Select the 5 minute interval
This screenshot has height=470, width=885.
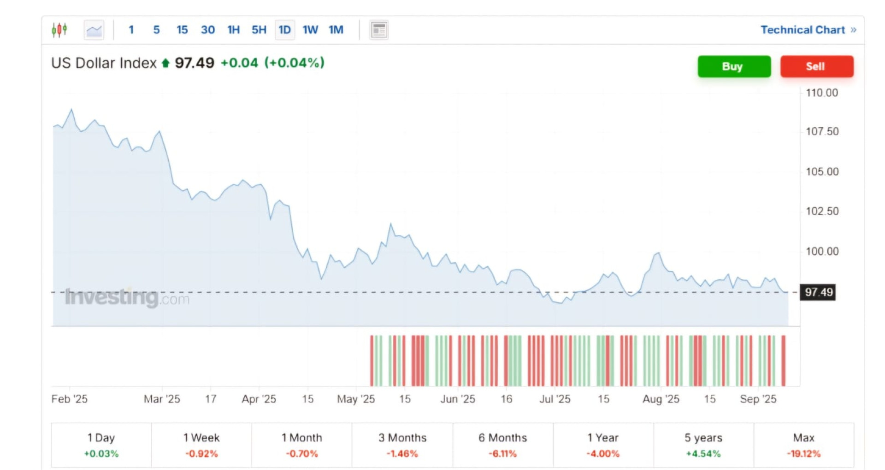click(156, 30)
